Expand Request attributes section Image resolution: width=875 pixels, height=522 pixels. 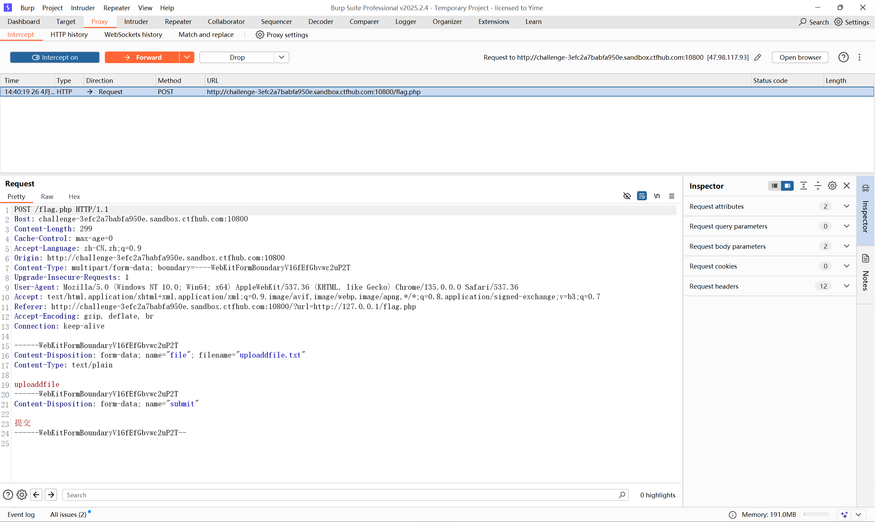[847, 206]
